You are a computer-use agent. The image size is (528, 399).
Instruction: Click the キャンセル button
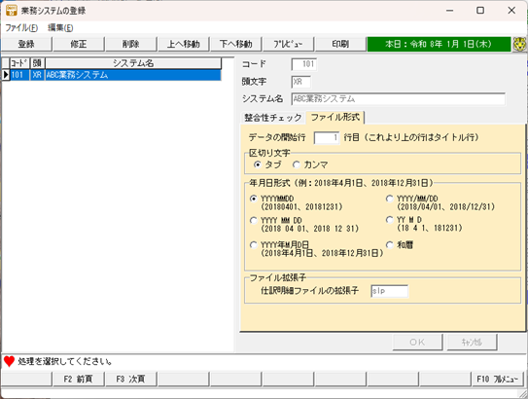tap(472, 343)
